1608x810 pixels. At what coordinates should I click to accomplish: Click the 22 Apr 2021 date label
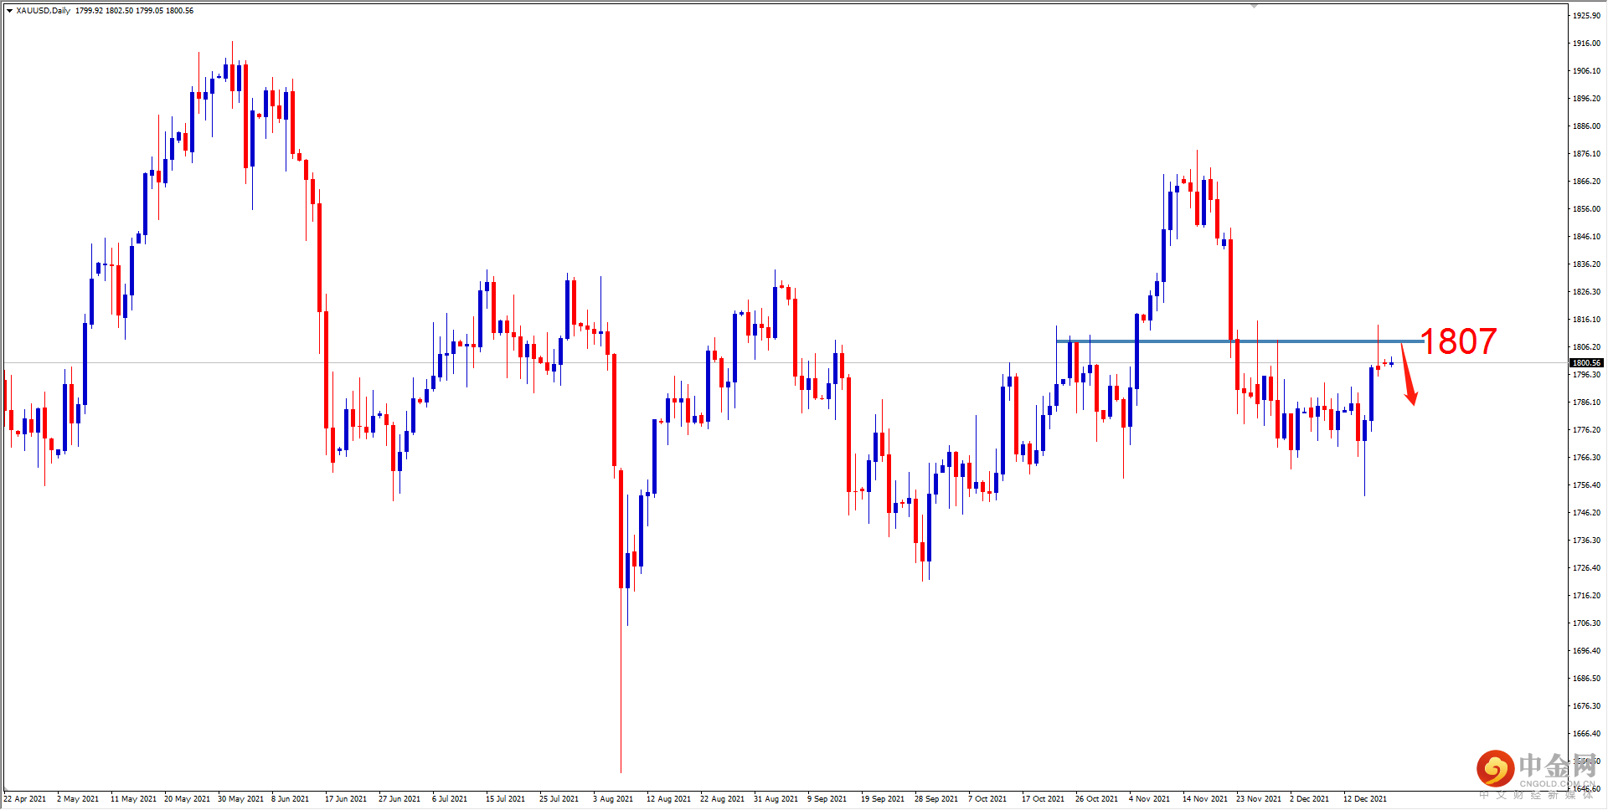(x=25, y=799)
